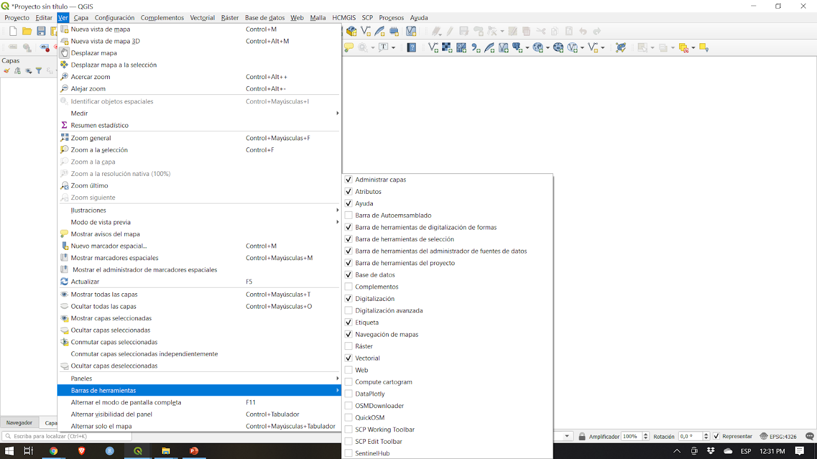Click the Rotación value field

690,436
